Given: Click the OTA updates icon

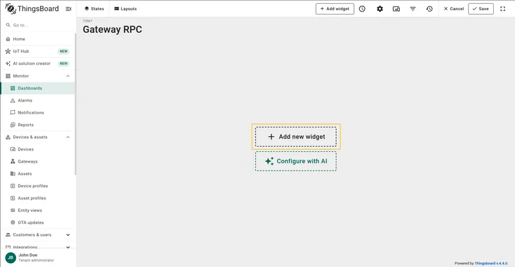Looking at the screenshot, I should pos(13,223).
